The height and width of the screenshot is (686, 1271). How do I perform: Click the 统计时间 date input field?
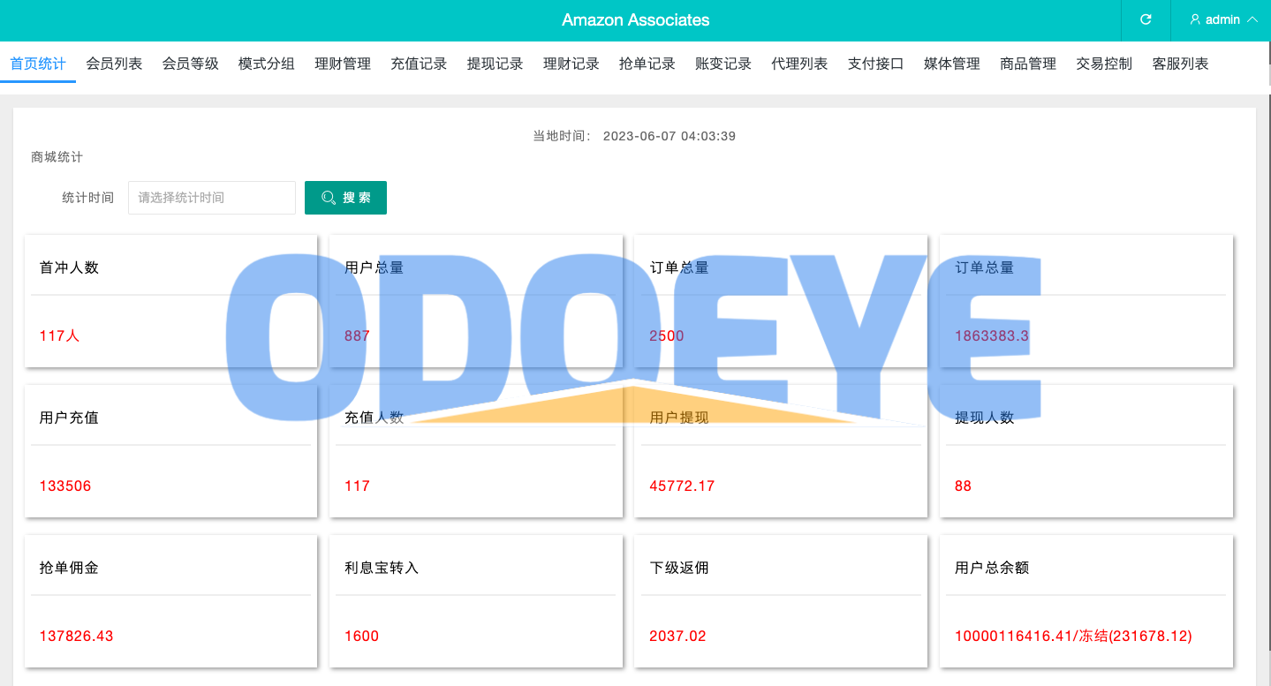tap(212, 198)
